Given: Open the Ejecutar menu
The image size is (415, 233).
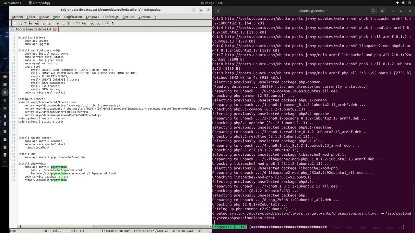Looking at the screenshot, I should (128, 17).
